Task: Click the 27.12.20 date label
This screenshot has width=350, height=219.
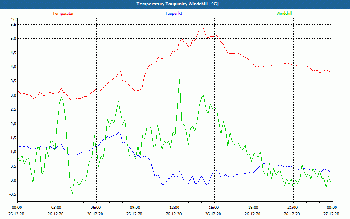Action: pyautogui.click(x=331, y=214)
